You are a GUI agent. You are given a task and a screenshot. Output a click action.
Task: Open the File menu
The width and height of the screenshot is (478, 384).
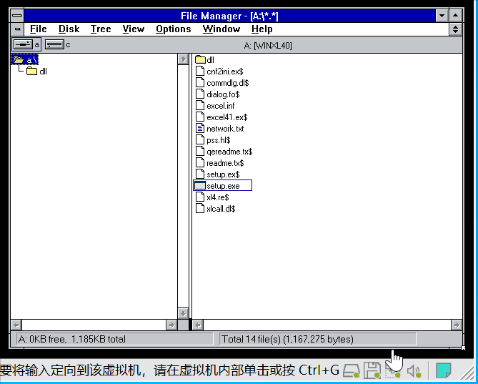tap(39, 29)
